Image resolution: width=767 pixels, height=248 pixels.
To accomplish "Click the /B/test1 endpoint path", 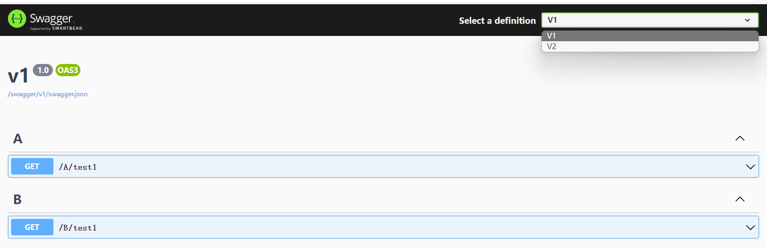I will click(x=78, y=227).
